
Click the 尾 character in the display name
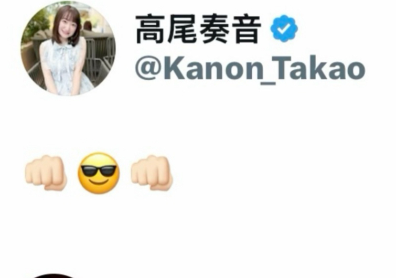point(183,29)
